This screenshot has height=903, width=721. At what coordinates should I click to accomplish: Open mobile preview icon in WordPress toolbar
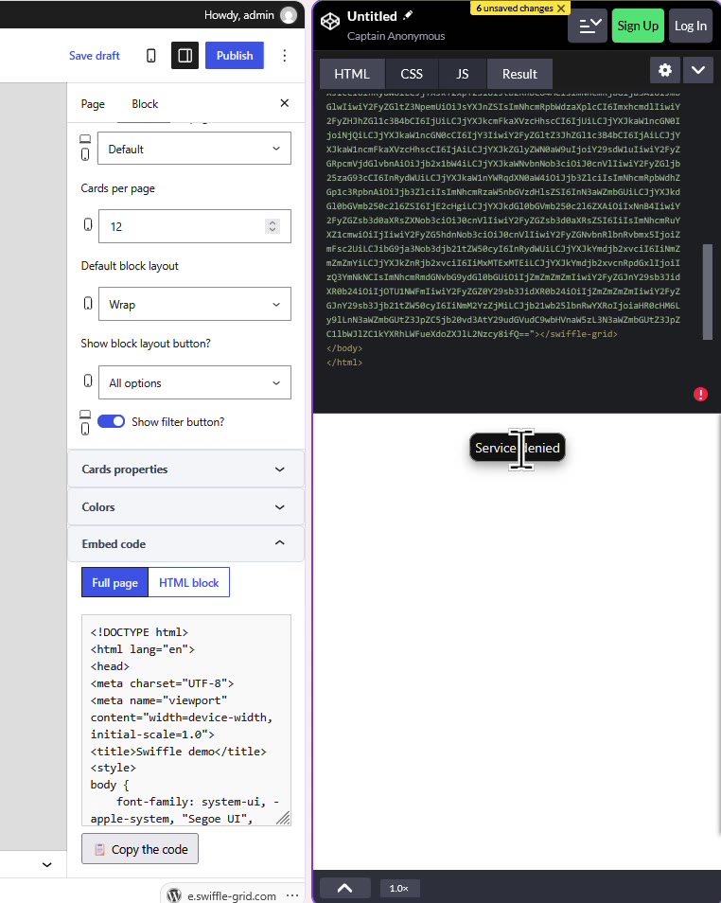[x=150, y=55]
